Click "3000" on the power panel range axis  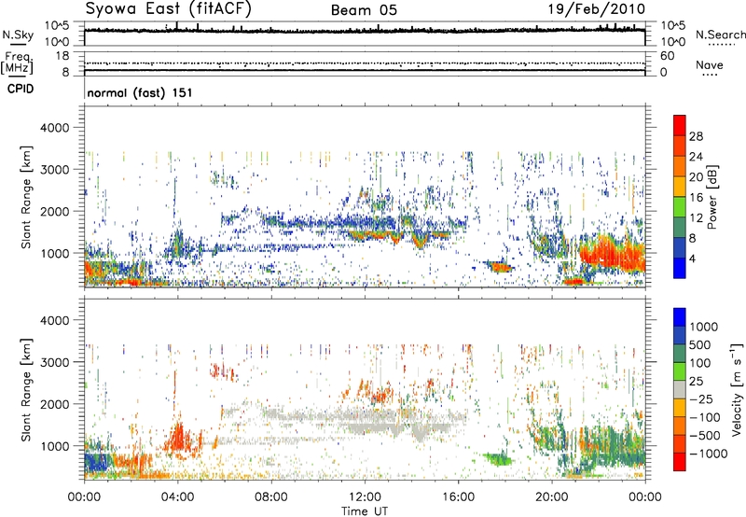(54, 170)
